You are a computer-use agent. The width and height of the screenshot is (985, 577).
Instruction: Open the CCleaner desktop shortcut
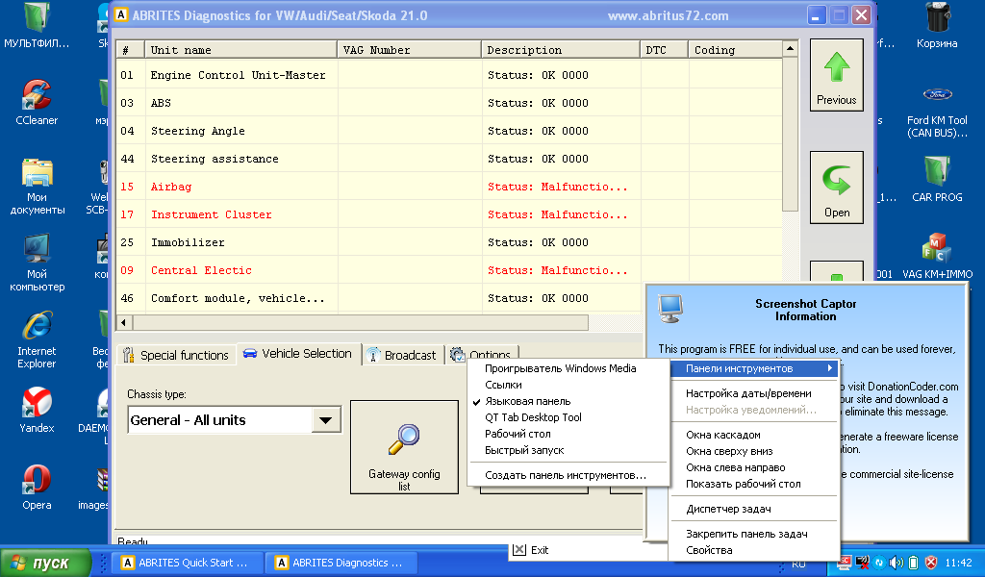point(37,102)
